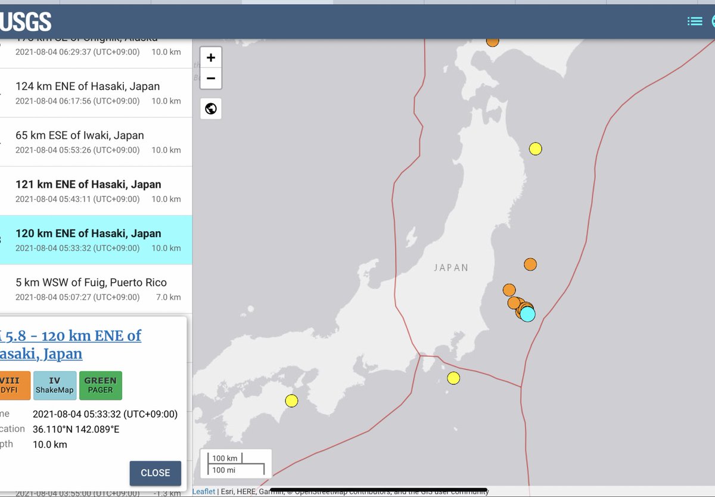Select the yellow marker south of Tokyo
Screen dimensions: 715x497
(453, 378)
